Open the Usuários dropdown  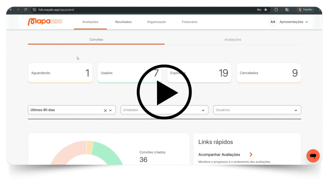(295, 110)
